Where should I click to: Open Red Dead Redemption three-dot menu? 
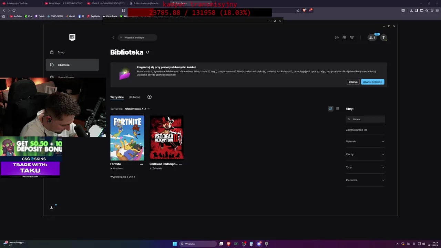click(181, 164)
